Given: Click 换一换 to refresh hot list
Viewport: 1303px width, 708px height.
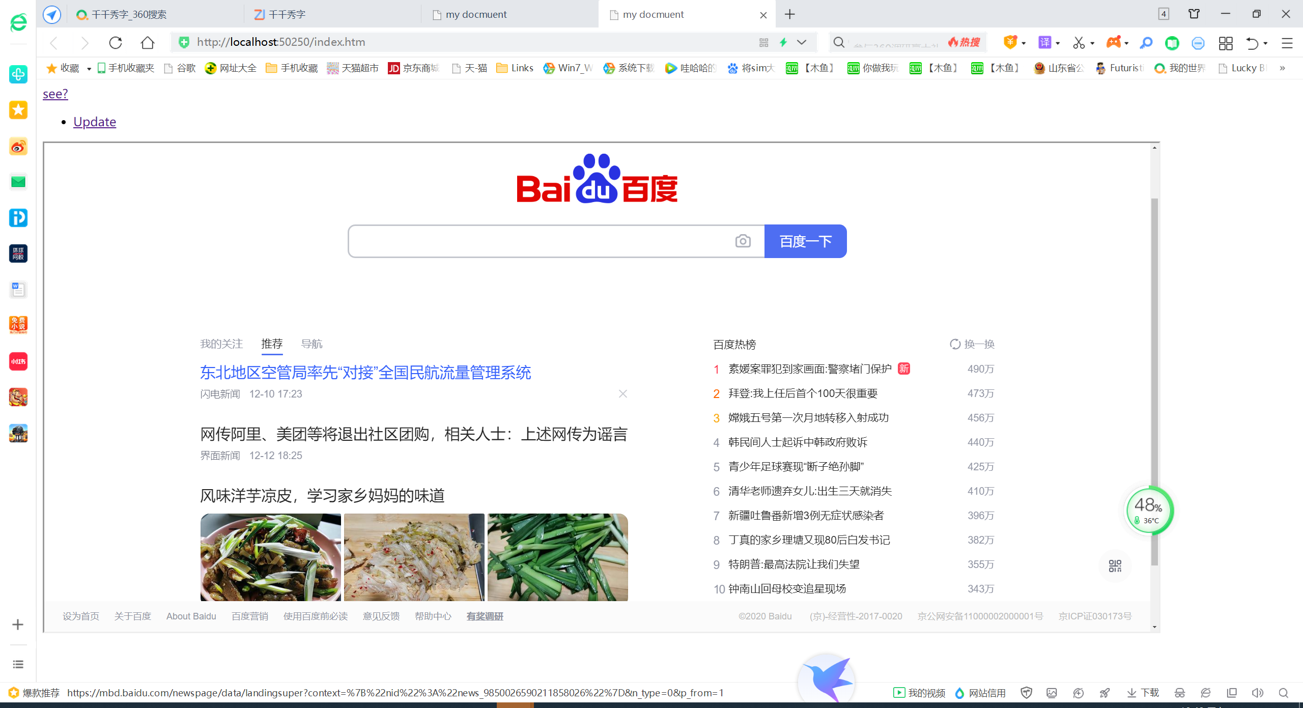Looking at the screenshot, I should pyautogui.click(x=972, y=344).
